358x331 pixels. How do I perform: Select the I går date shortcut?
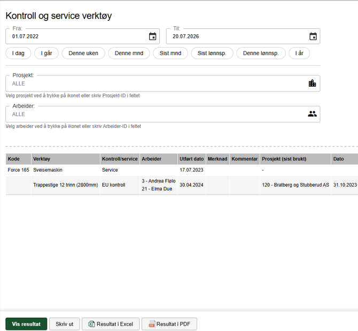pyautogui.click(x=46, y=53)
